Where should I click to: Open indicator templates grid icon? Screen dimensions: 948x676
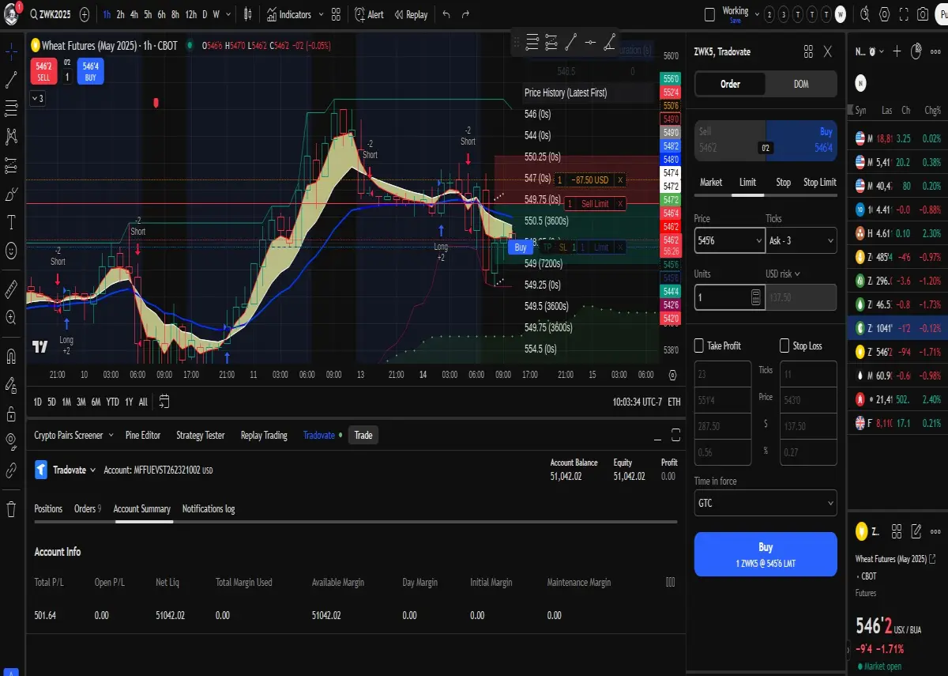(336, 14)
